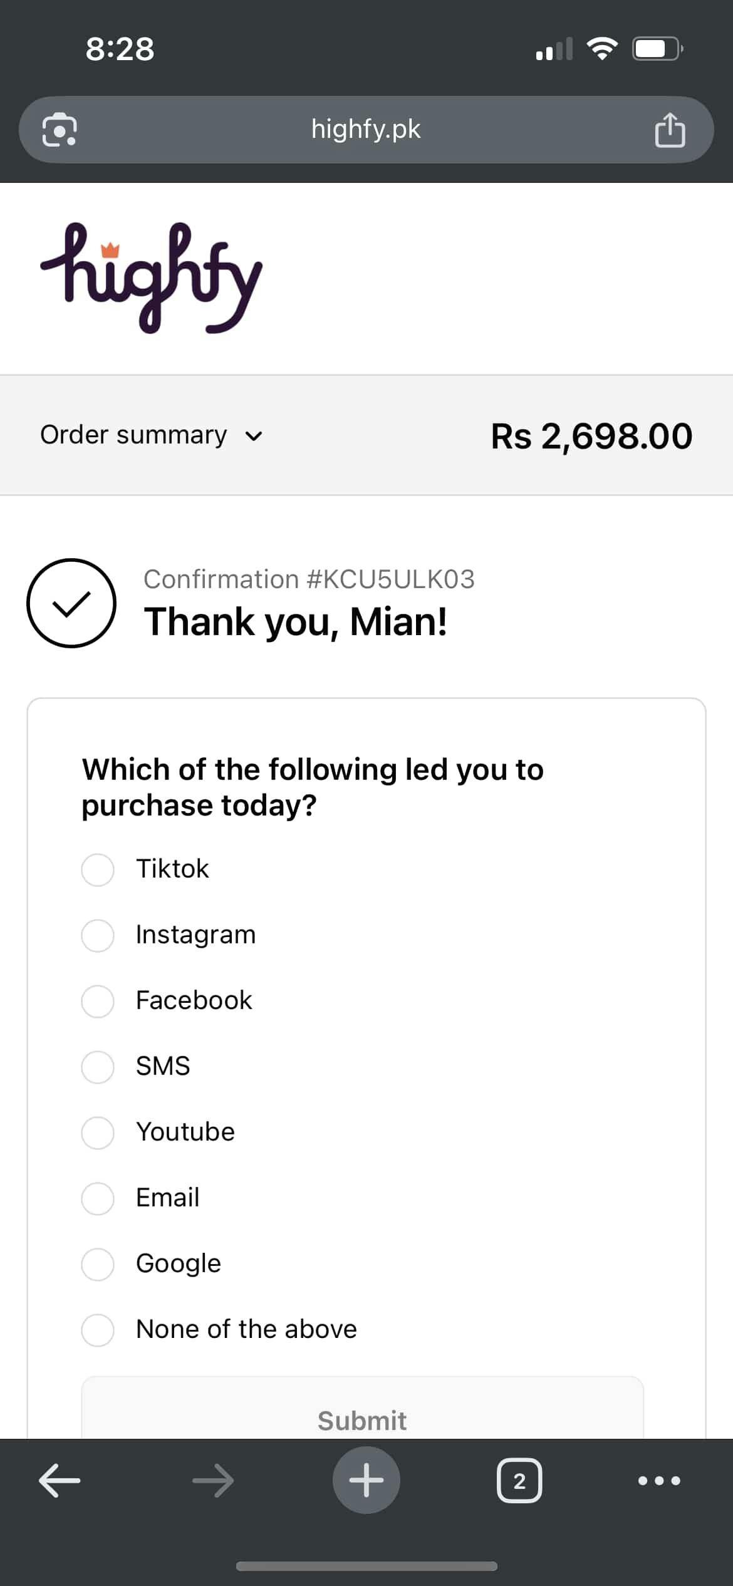Go back using the browser back arrow
The width and height of the screenshot is (733, 1586).
(x=60, y=1481)
